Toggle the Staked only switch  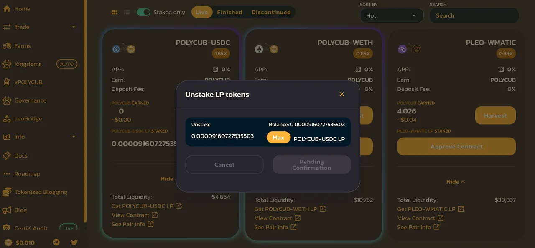point(143,12)
